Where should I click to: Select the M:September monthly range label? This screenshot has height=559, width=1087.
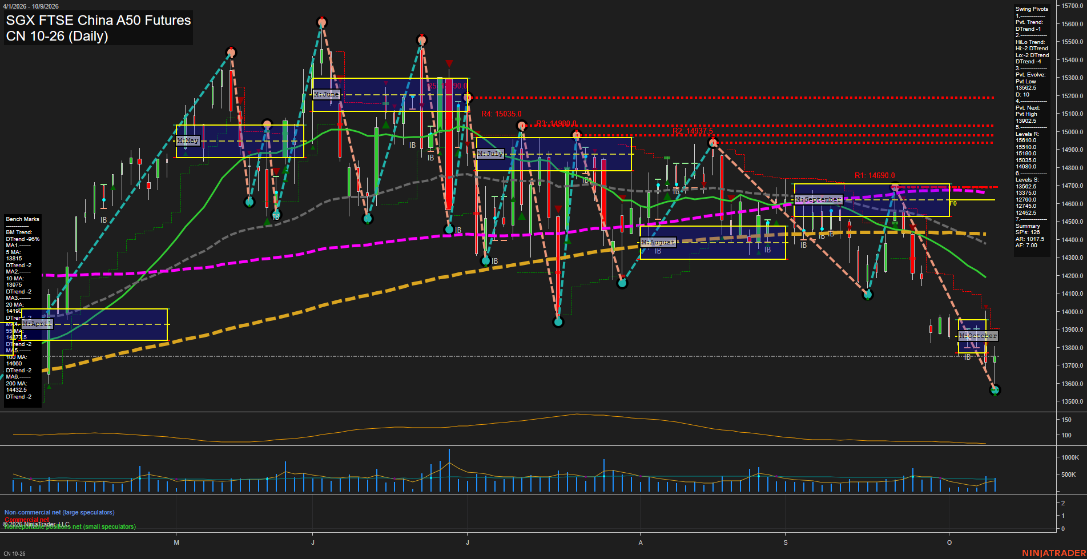[819, 199]
